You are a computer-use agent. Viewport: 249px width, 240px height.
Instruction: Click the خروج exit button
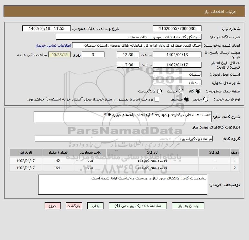point(53,206)
